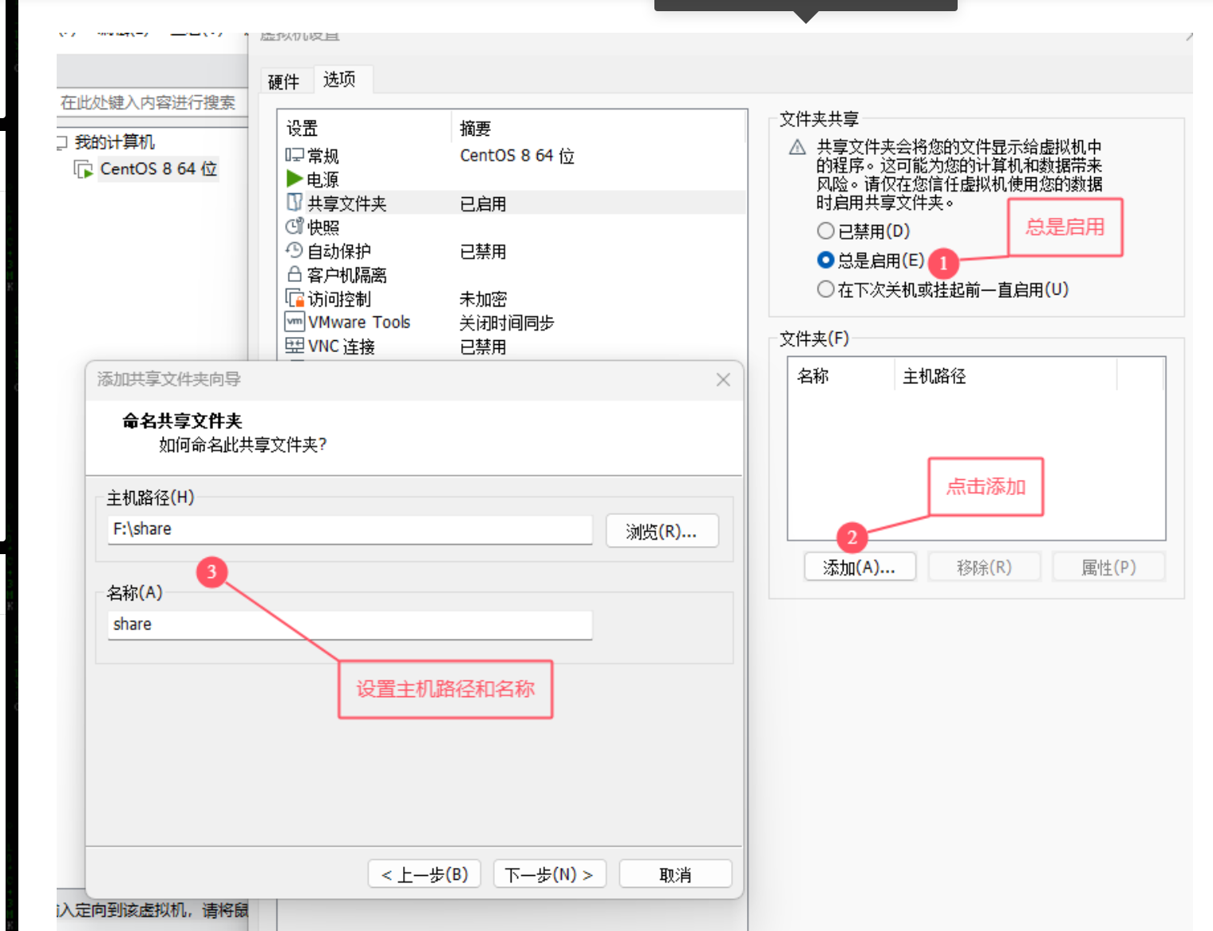
Task: Collapse the 我的计算机 tree node
Action: (61, 143)
